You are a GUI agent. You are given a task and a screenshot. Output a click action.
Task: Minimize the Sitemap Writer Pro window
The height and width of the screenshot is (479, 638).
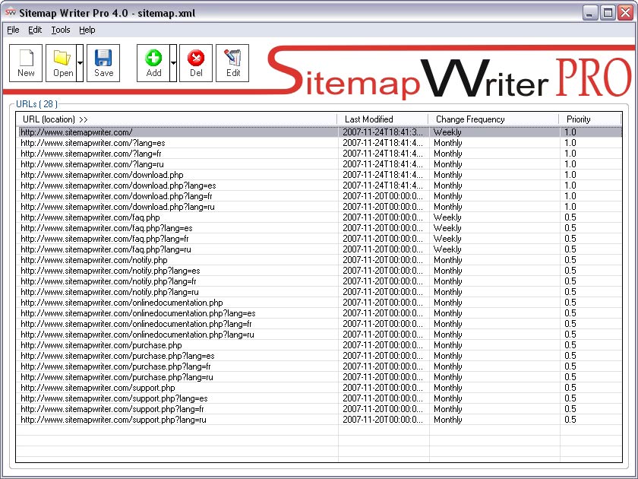589,13
